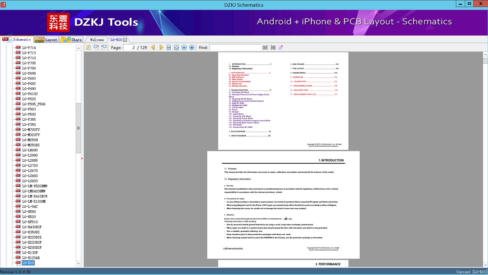Close the LG-K10 document tab
The height and width of the screenshot is (275, 488).
pos(125,40)
